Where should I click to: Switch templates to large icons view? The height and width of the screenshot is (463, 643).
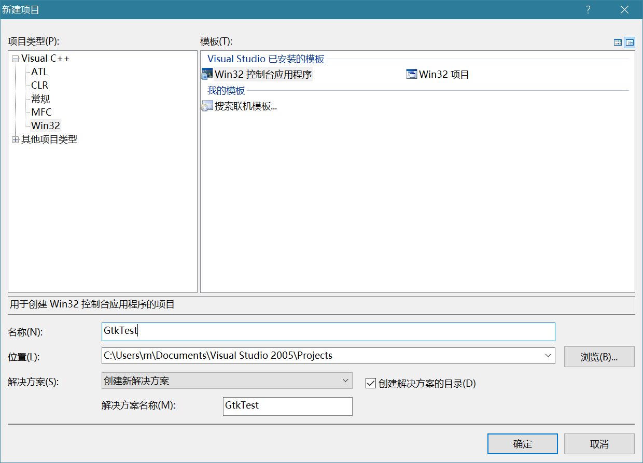click(618, 43)
